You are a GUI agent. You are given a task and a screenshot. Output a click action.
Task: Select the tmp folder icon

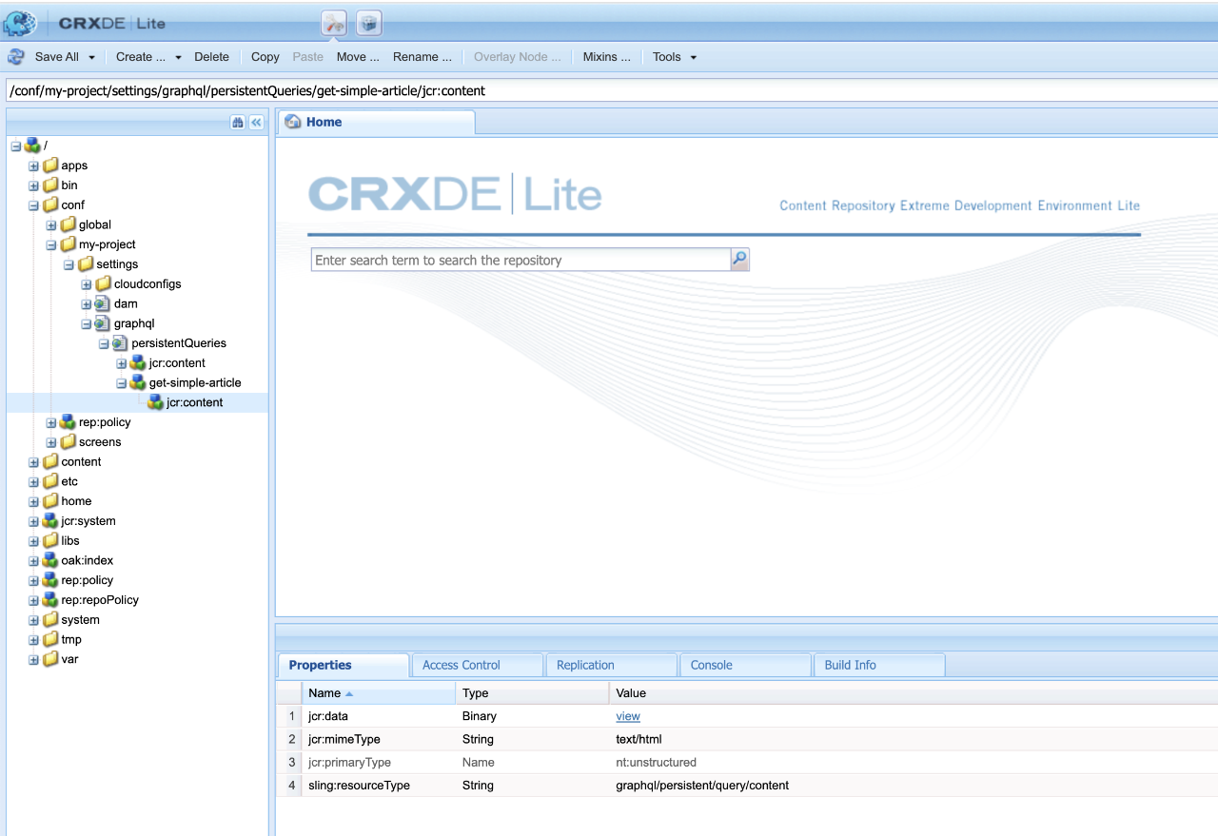point(50,640)
